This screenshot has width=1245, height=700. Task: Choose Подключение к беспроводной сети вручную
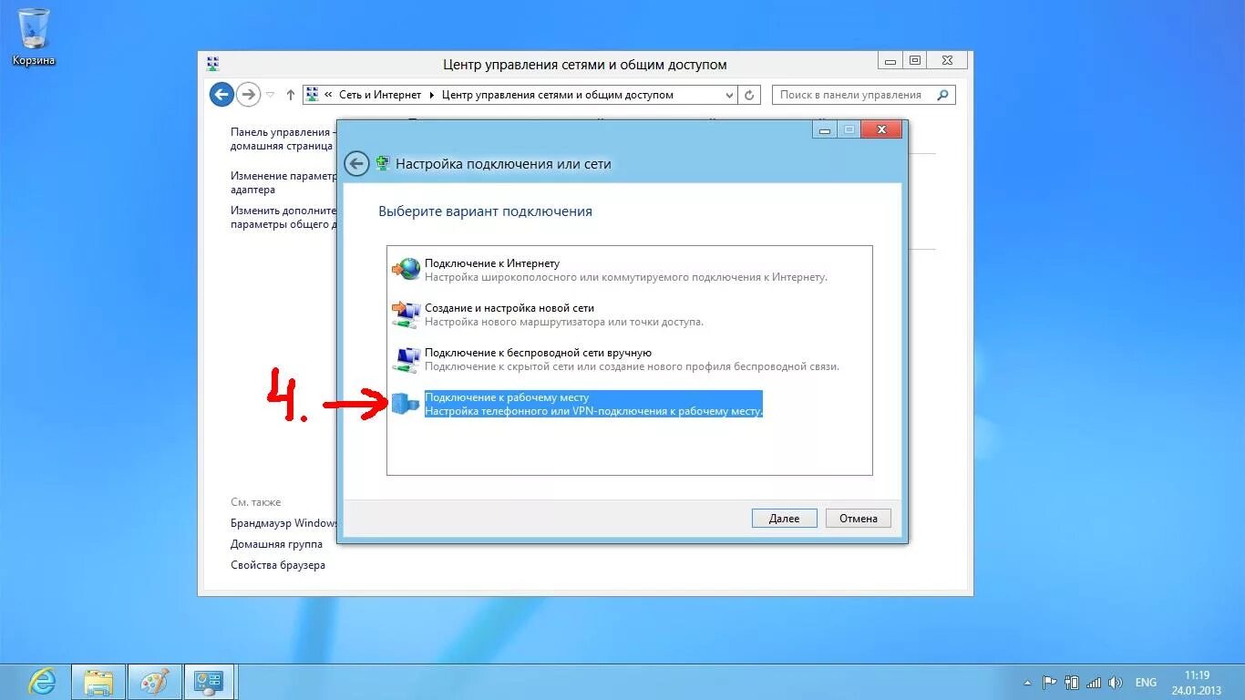point(538,353)
